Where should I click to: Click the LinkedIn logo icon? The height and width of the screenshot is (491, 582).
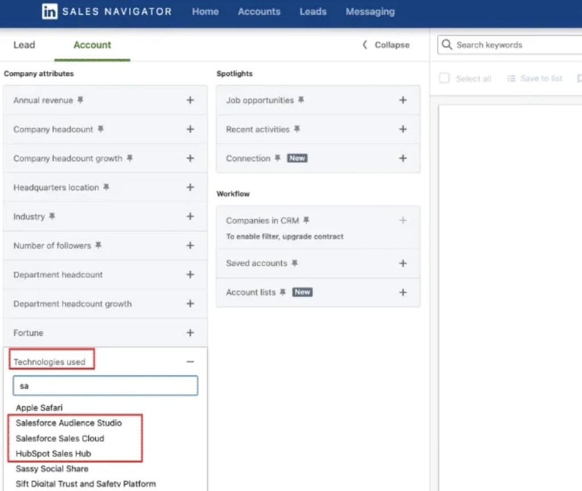pyautogui.click(x=49, y=11)
